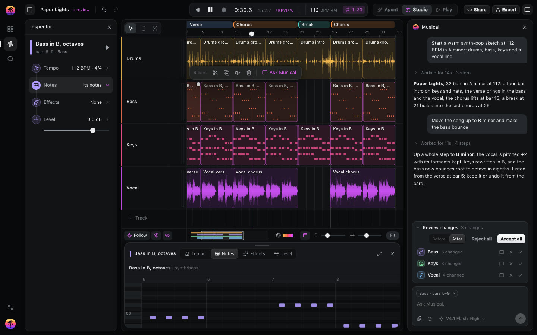537x335 pixels.
Task: Expand the Tempo row in Inspector
Action: coord(71,68)
